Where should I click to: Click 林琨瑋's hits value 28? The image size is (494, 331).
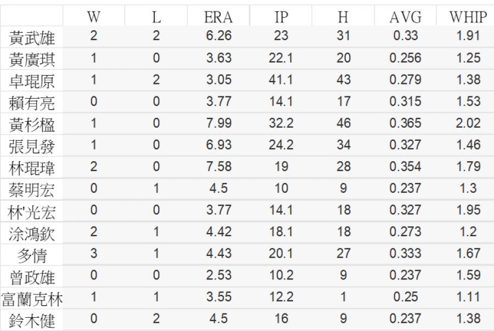[344, 167]
